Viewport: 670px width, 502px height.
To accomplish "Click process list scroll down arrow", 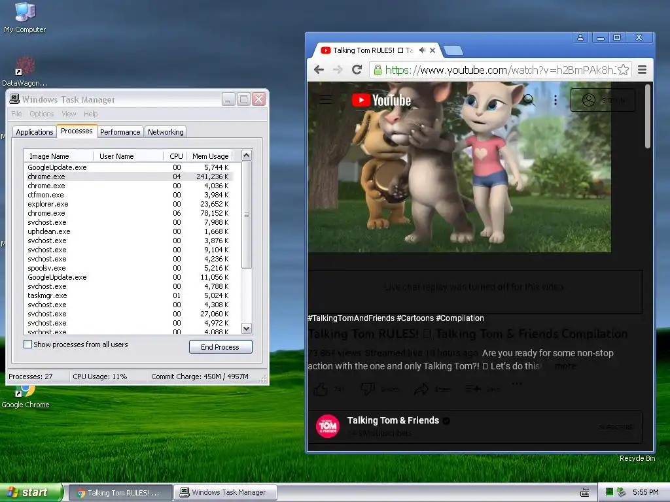I will point(247,329).
